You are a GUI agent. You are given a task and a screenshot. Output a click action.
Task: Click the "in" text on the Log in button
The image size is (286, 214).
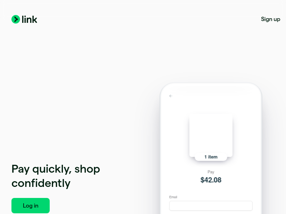click(x=36, y=206)
